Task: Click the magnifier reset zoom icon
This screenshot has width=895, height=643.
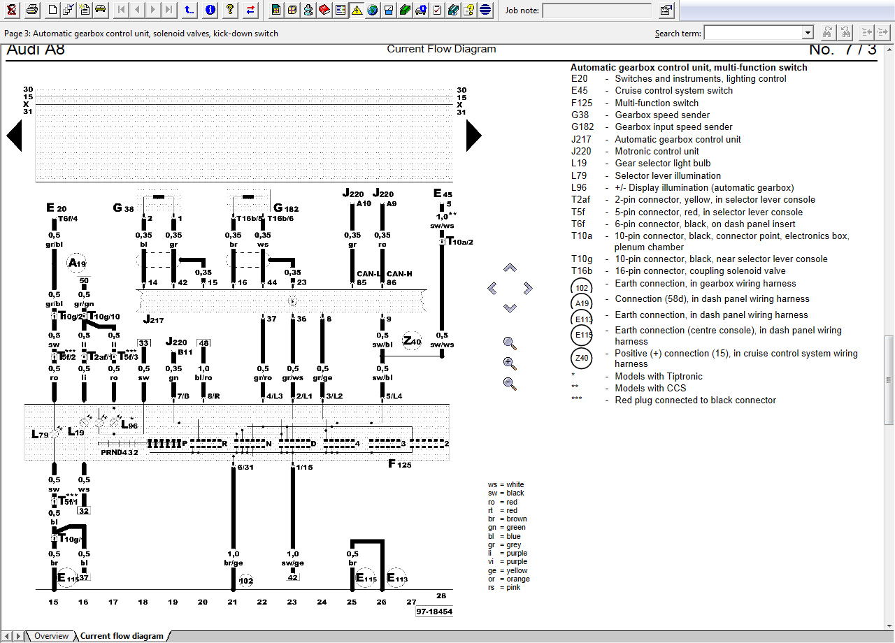Action: tap(510, 343)
